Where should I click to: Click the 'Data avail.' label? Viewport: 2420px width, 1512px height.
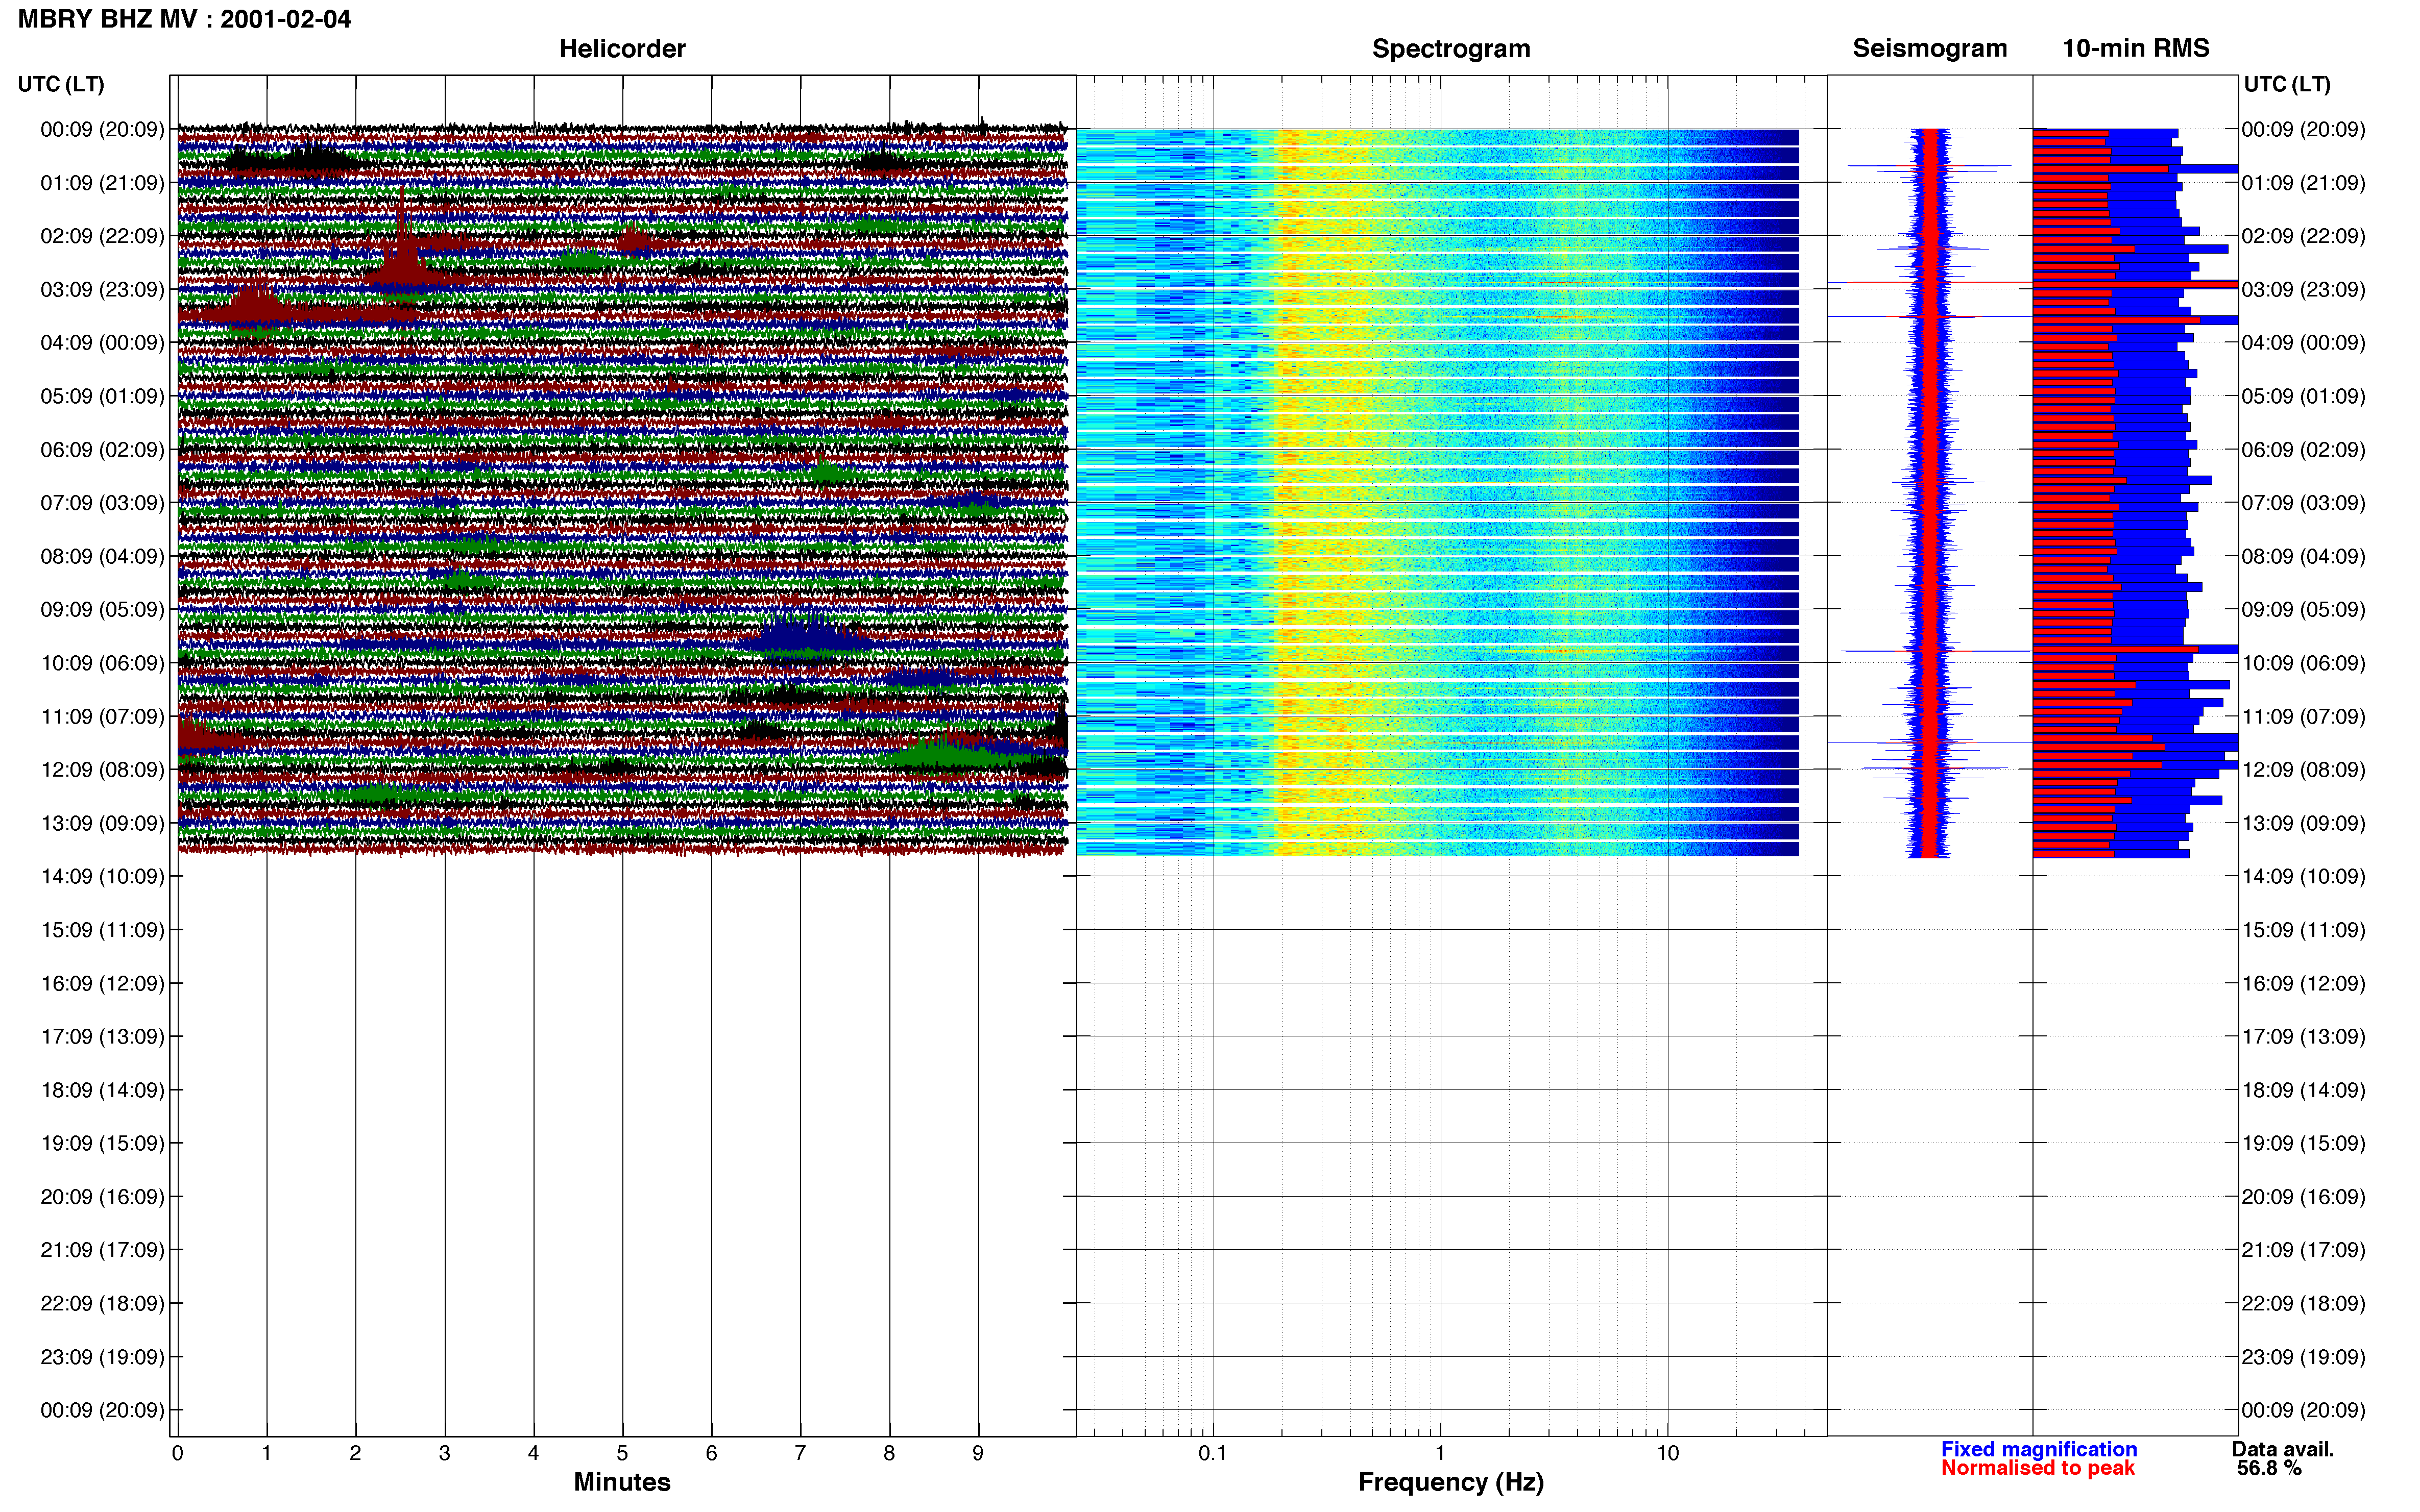click(x=2282, y=1449)
